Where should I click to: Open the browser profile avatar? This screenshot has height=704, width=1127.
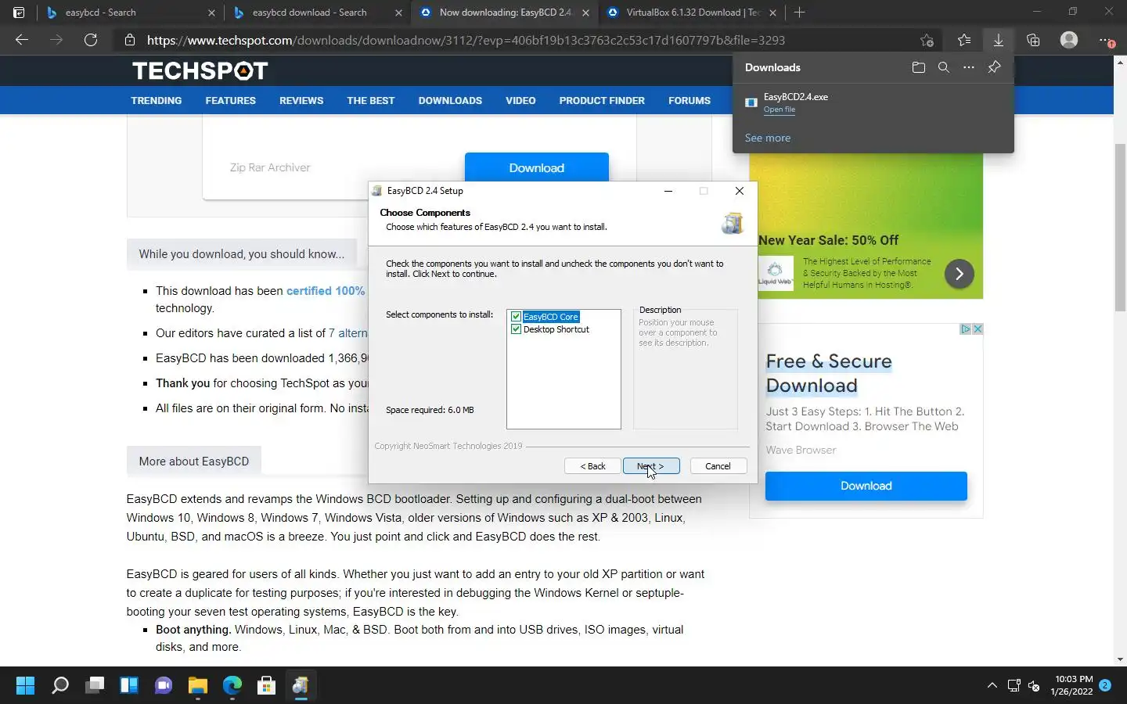pos(1069,40)
